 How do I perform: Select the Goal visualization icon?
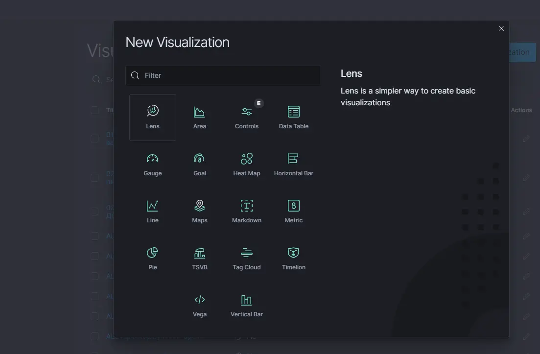click(x=200, y=164)
